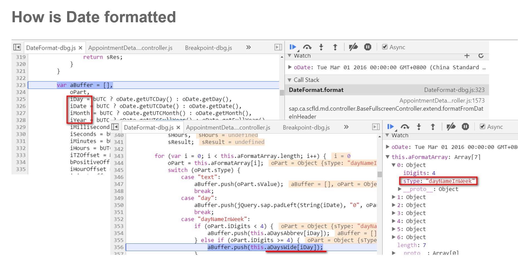Switch to Breakpoint-dbg.js tab in upper editor

(x=208, y=48)
